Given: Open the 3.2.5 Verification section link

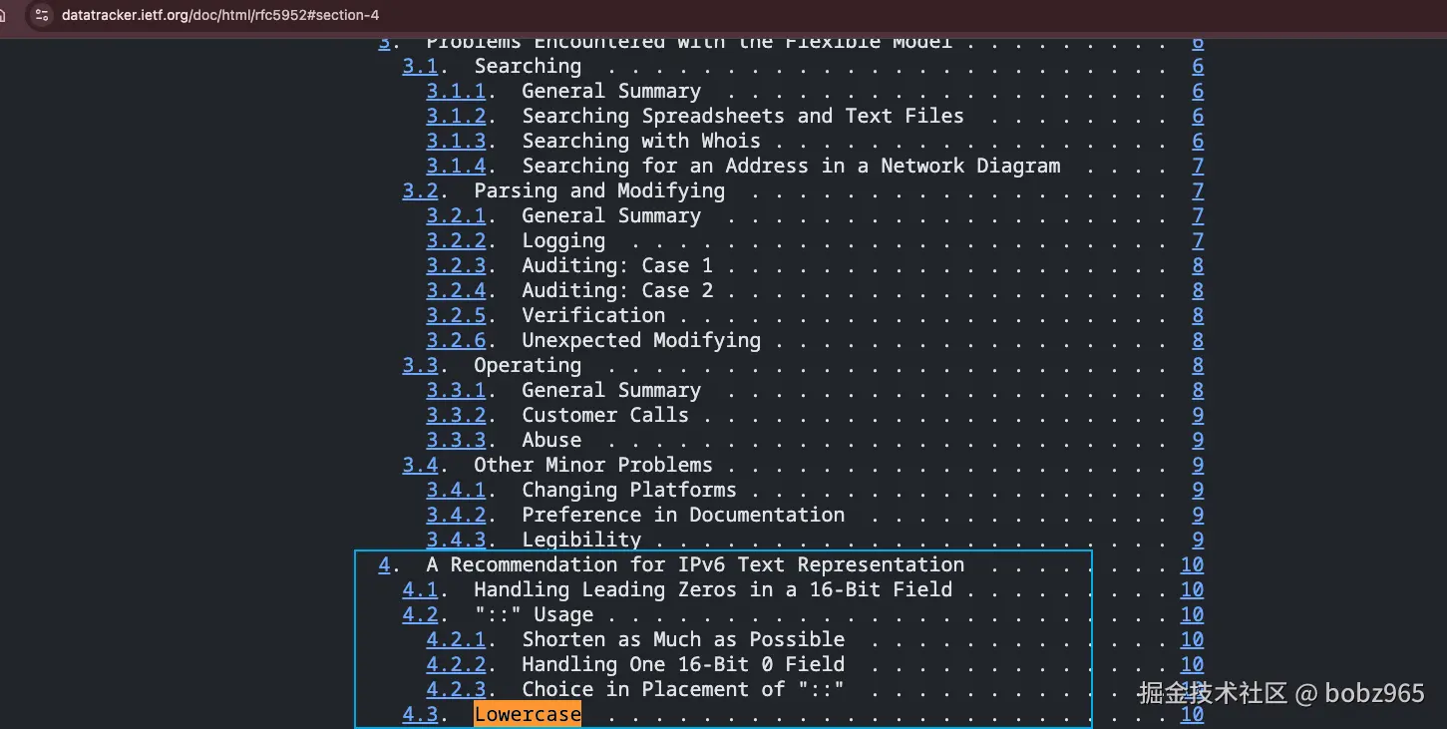Looking at the screenshot, I should pyautogui.click(x=456, y=316).
